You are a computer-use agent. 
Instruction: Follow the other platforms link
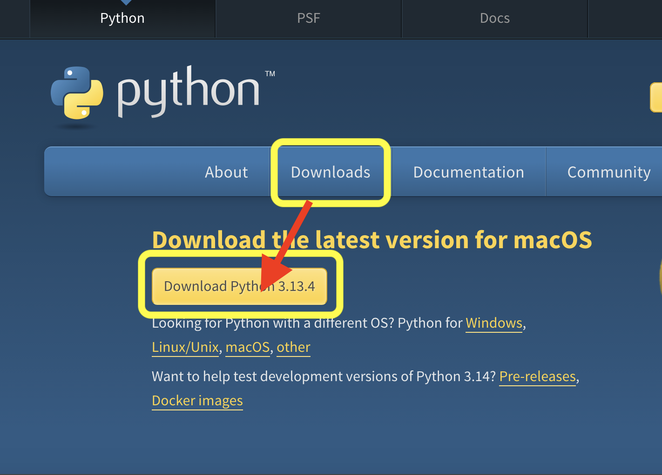pos(293,347)
